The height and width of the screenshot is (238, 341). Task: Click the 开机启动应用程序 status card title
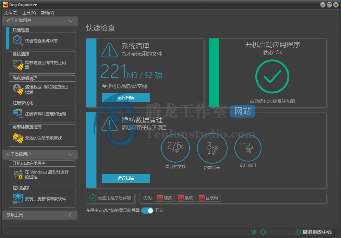(272, 45)
